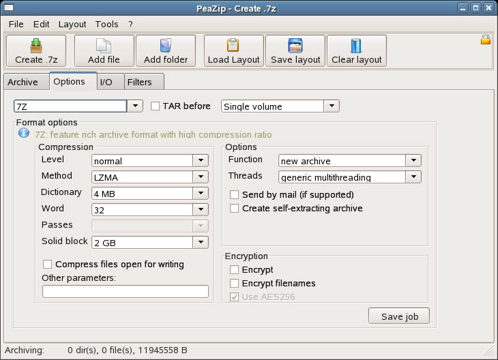
Task: Click the Save job button
Action: tap(399, 316)
